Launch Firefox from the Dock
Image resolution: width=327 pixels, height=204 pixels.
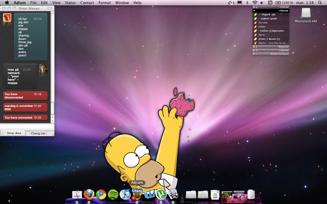pyautogui.click(x=89, y=195)
